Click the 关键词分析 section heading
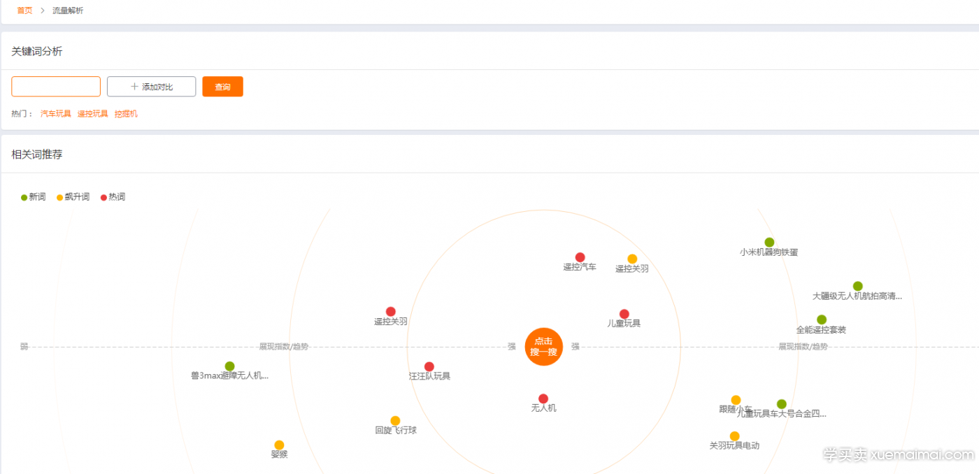 pyautogui.click(x=37, y=51)
